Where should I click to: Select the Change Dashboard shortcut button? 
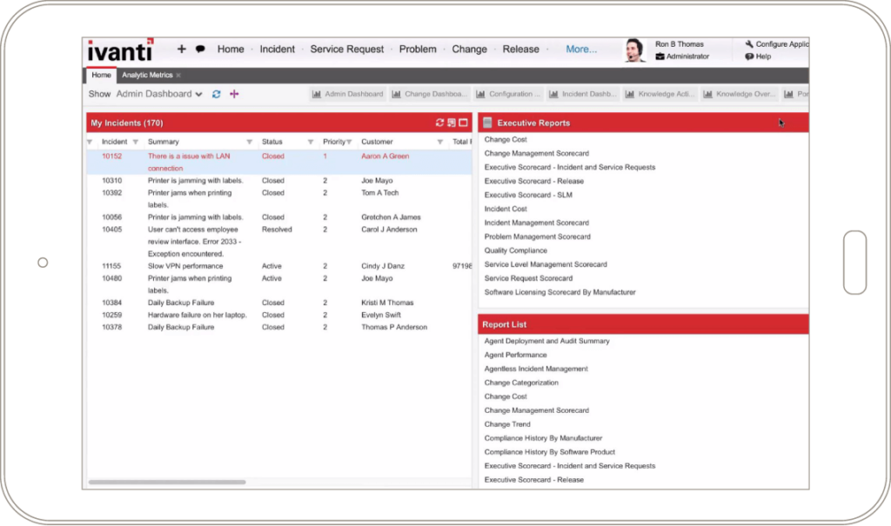431,94
